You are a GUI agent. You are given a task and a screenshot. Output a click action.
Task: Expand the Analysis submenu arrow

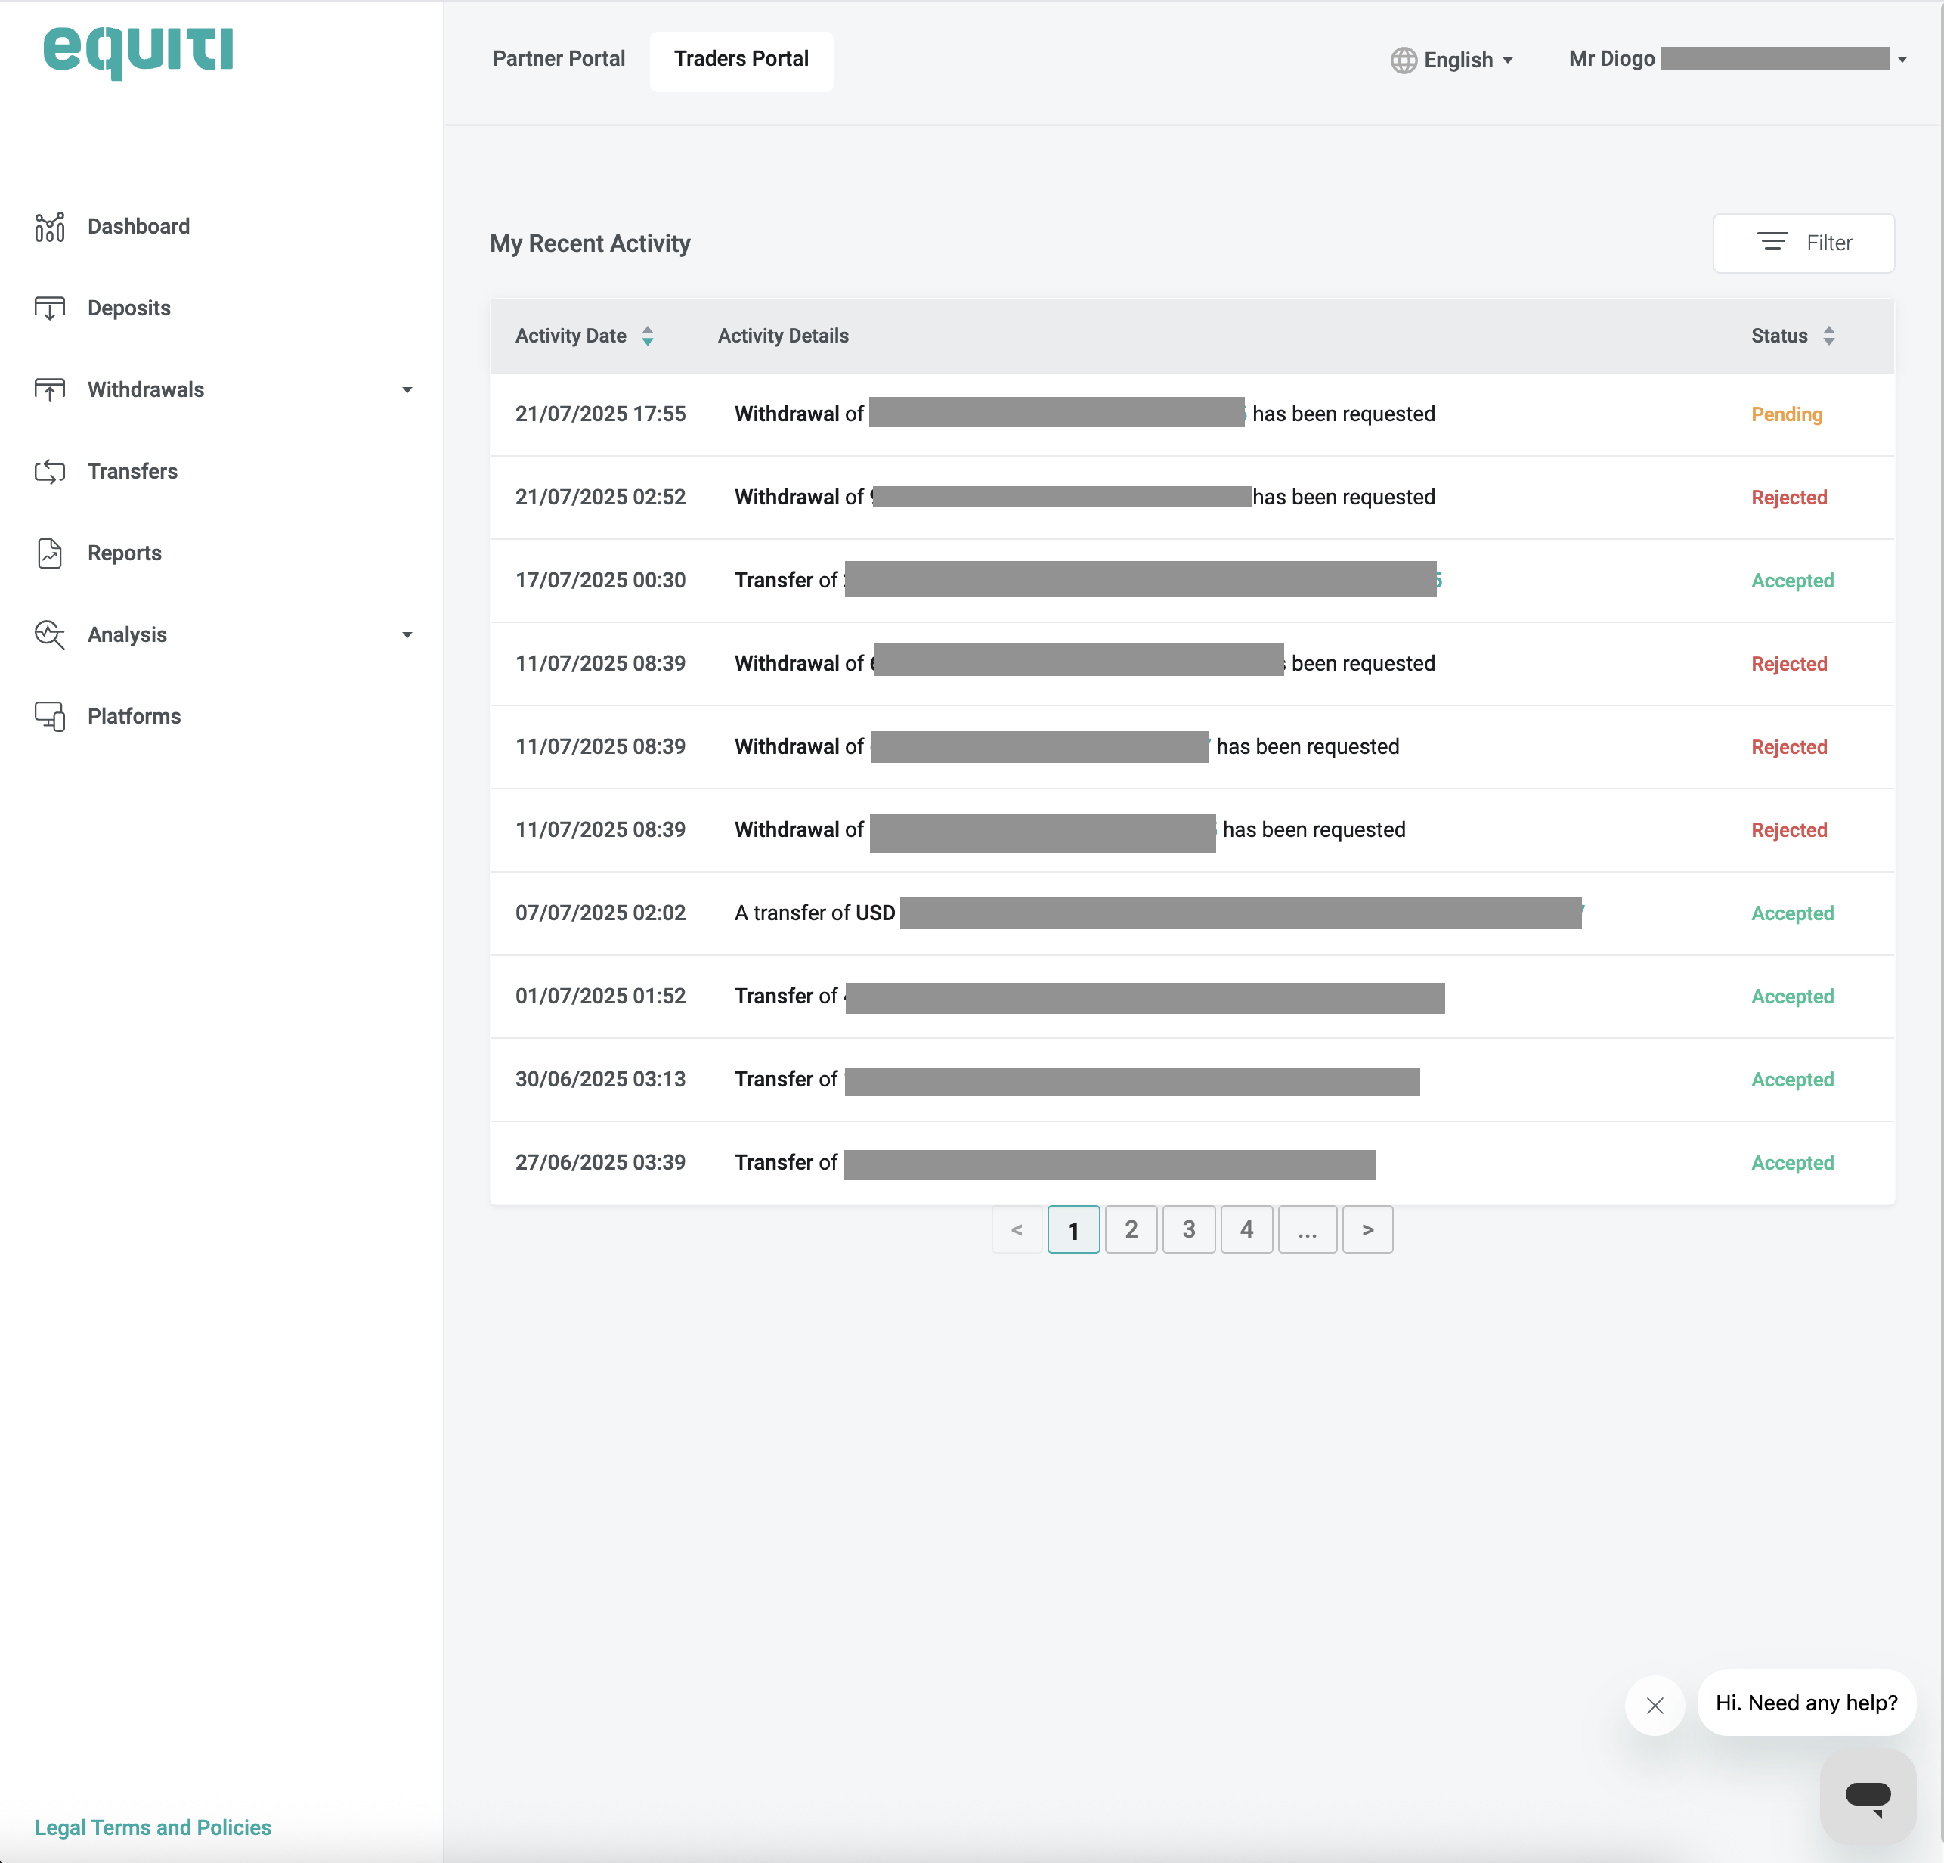[407, 636]
